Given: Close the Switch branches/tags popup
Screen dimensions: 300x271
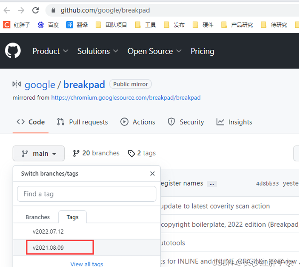Looking at the screenshot, I should [x=152, y=174].
